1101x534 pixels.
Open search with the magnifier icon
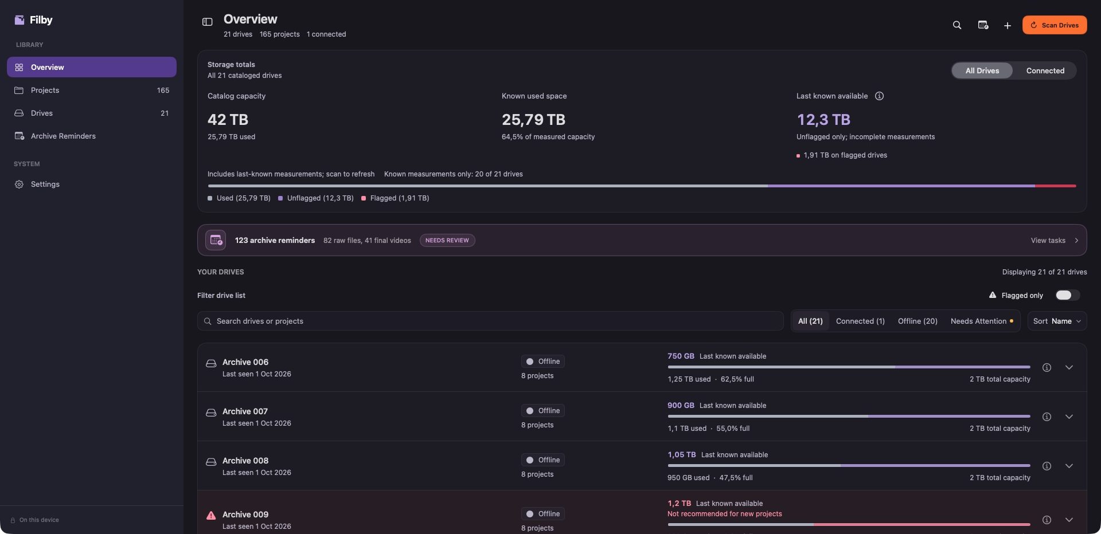pos(957,25)
